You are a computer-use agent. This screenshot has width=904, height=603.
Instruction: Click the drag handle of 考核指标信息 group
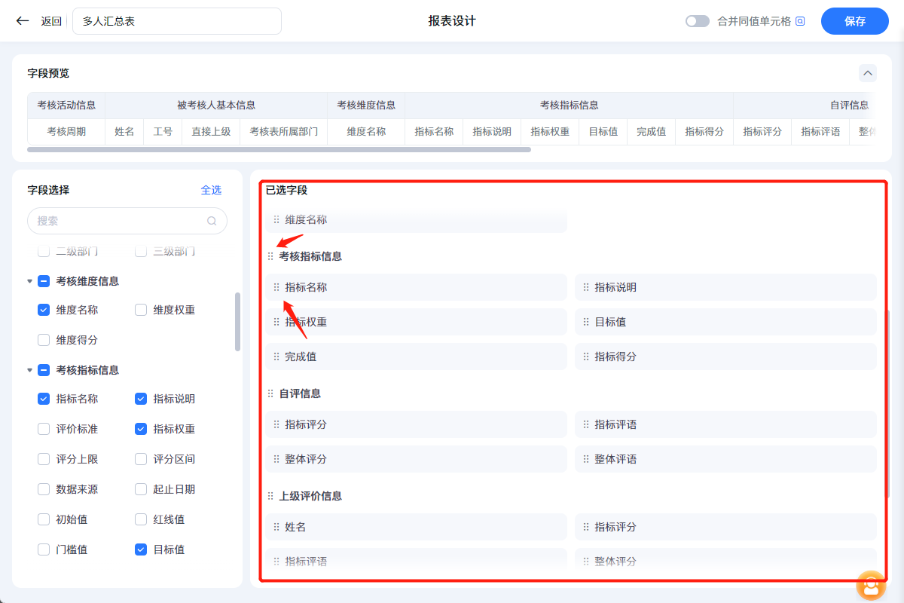pos(270,256)
